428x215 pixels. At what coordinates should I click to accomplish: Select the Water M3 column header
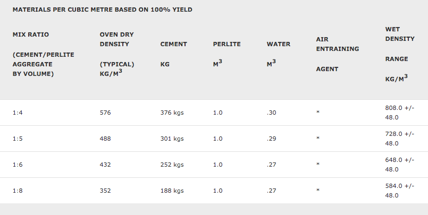(279, 54)
